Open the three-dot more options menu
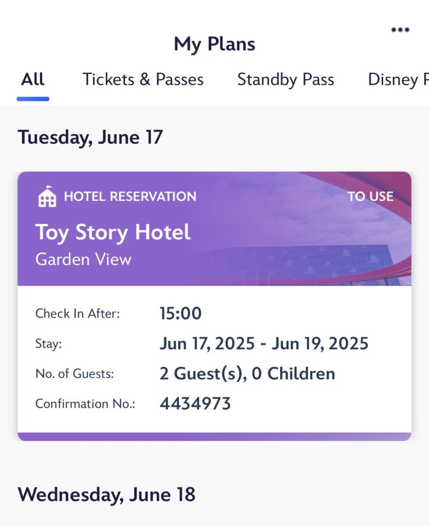429x526 pixels. [x=400, y=29]
